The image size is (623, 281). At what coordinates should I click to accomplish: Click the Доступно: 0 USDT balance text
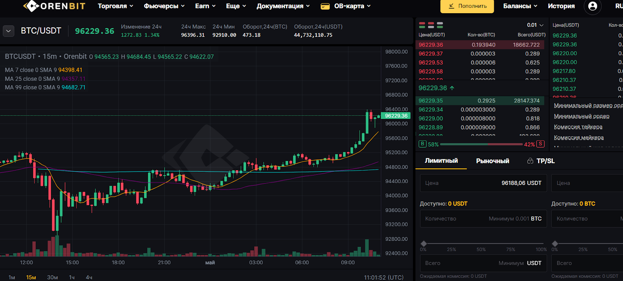443,204
